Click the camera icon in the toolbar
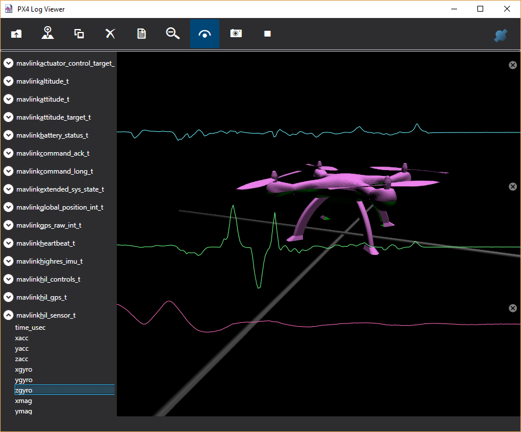This screenshot has width=521, height=432. [x=235, y=34]
